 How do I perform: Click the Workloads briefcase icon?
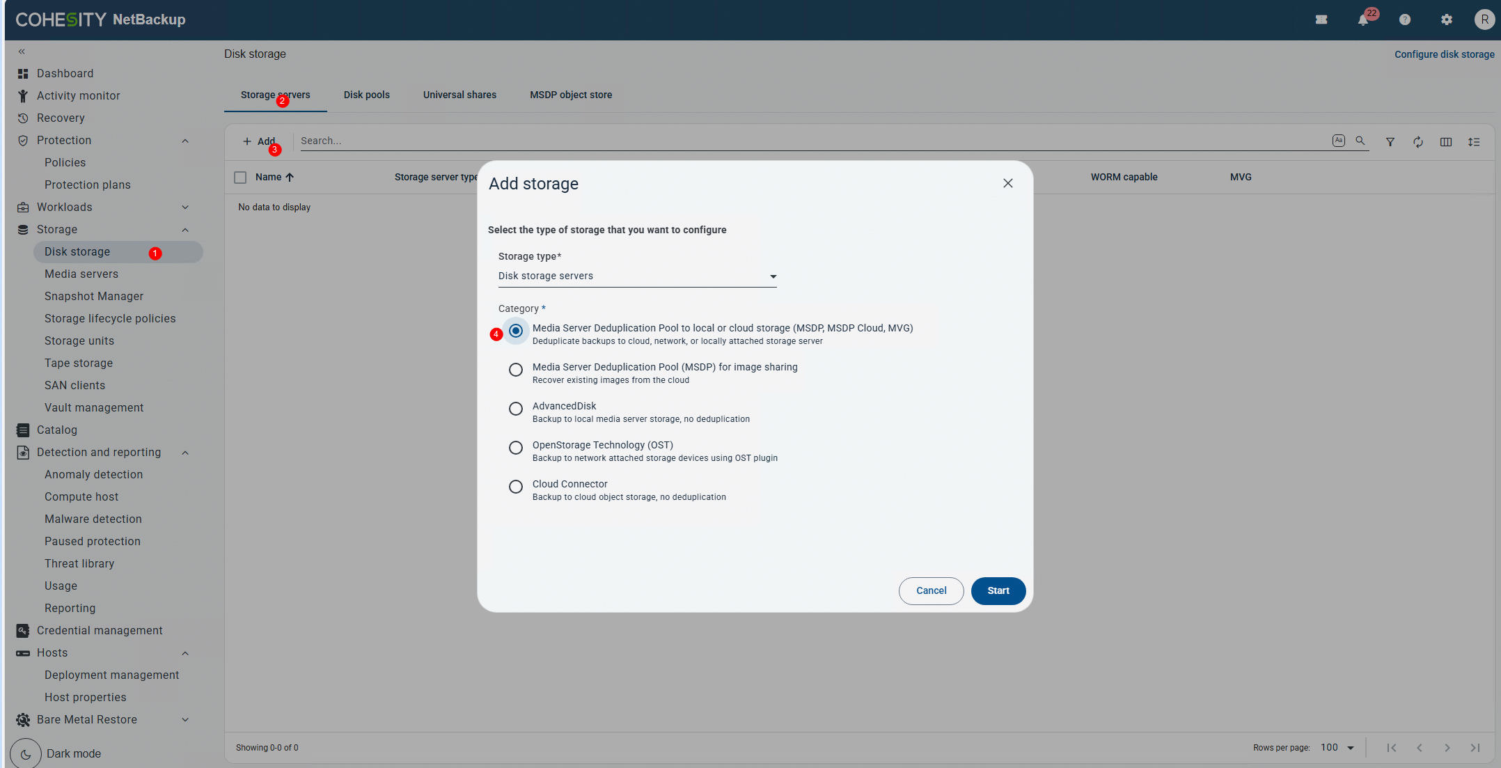click(23, 207)
